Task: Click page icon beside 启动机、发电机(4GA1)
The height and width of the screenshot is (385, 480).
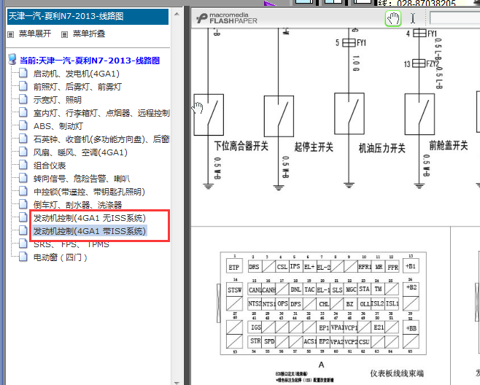Action: (x=23, y=73)
